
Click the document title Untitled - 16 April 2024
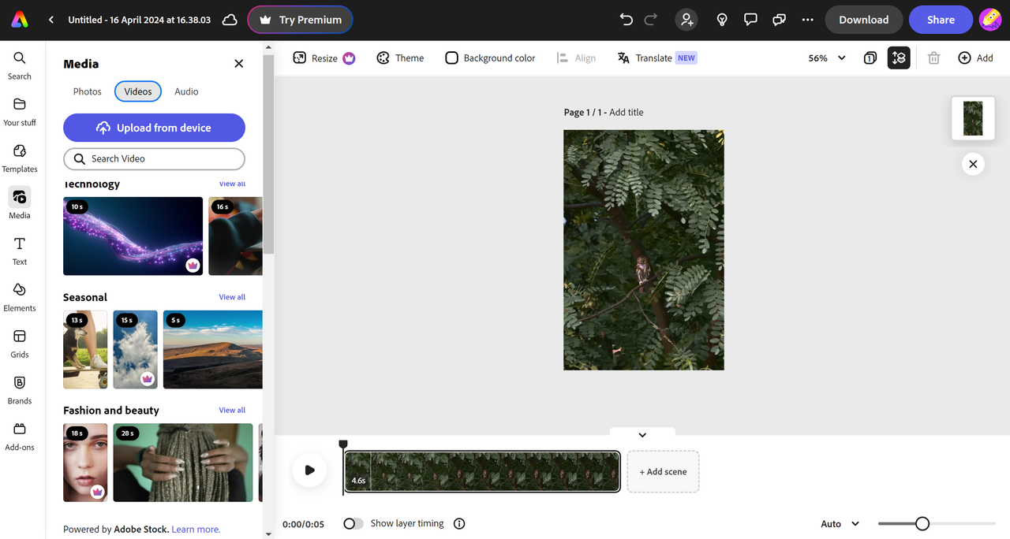point(140,20)
